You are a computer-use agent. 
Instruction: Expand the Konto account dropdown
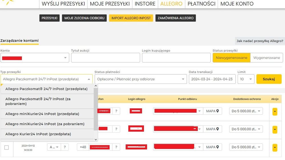click(35, 58)
